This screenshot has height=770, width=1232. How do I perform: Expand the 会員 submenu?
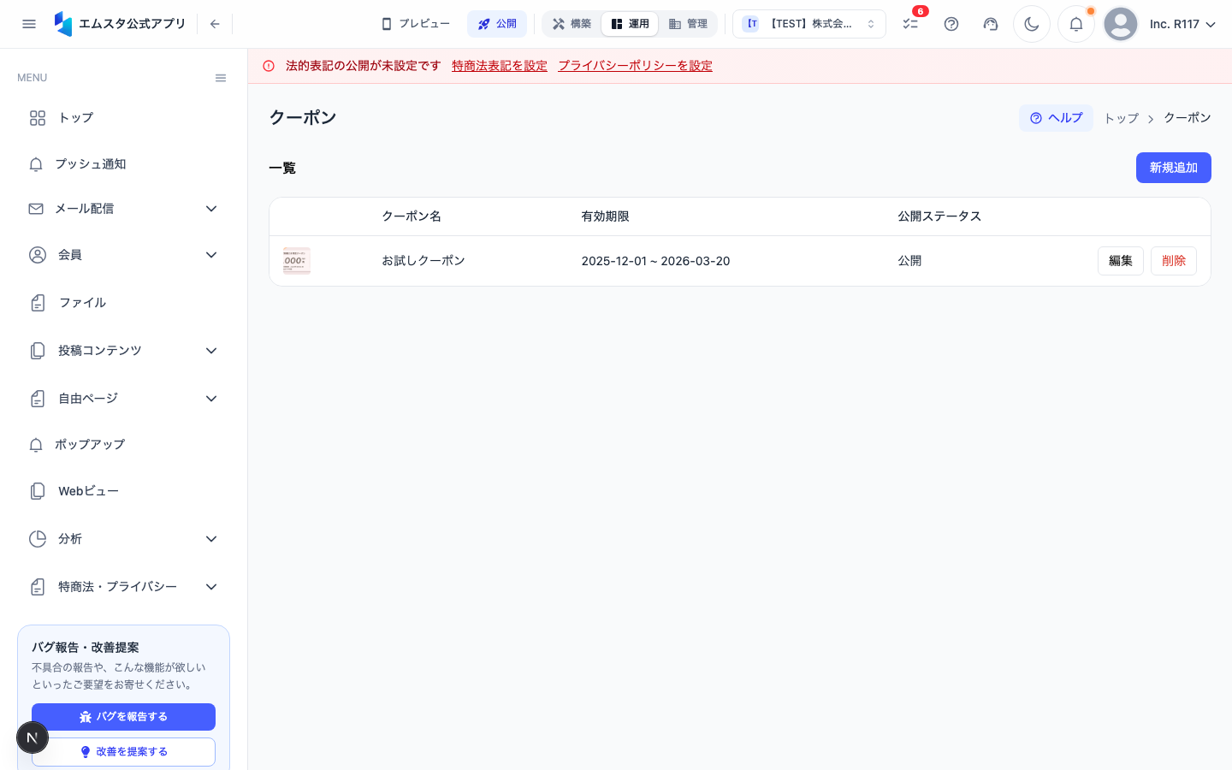[123, 255]
